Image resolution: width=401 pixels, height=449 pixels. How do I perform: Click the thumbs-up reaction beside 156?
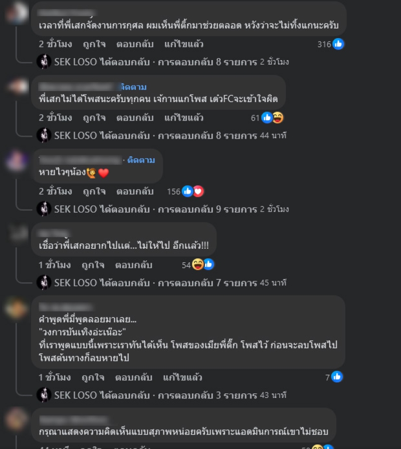187,191
